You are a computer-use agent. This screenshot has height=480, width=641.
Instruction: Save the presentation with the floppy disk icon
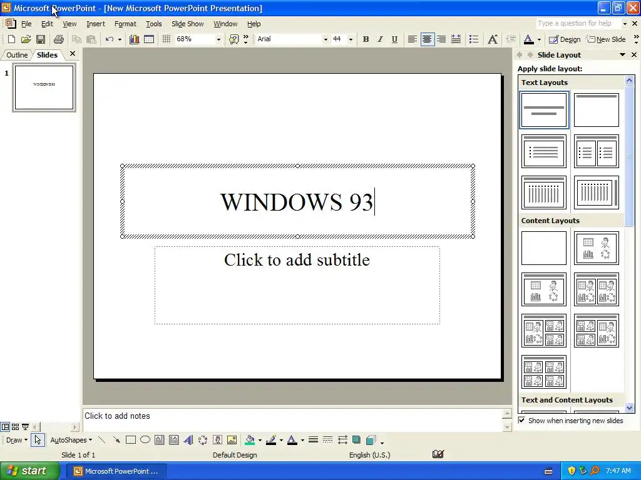click(41, 39)
